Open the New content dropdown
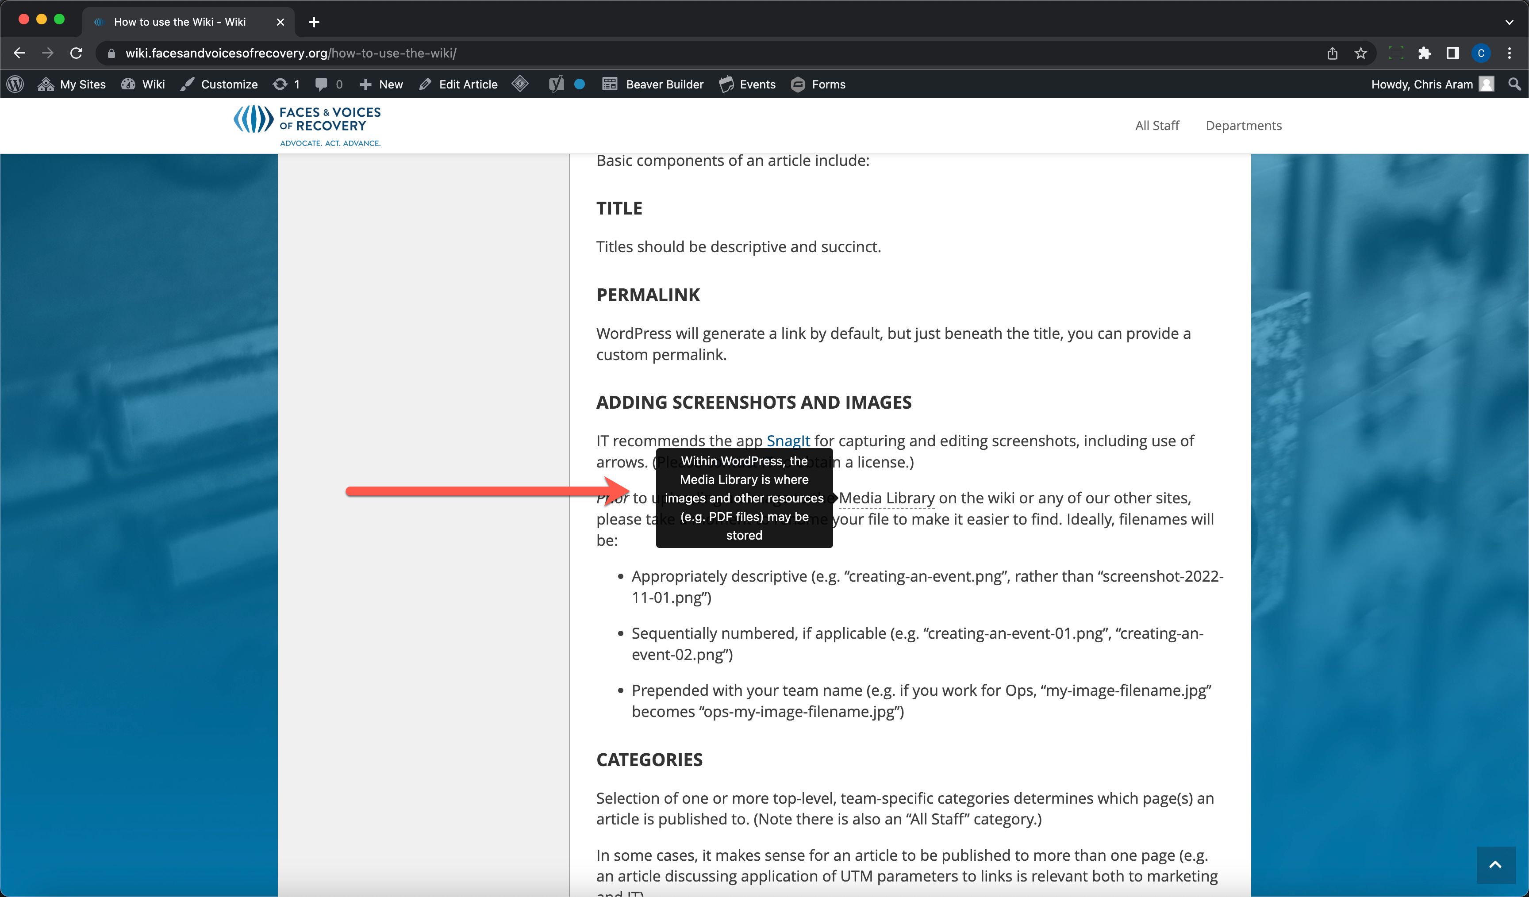This screenshot has height=897, width=1529. [x=381, y=84]
